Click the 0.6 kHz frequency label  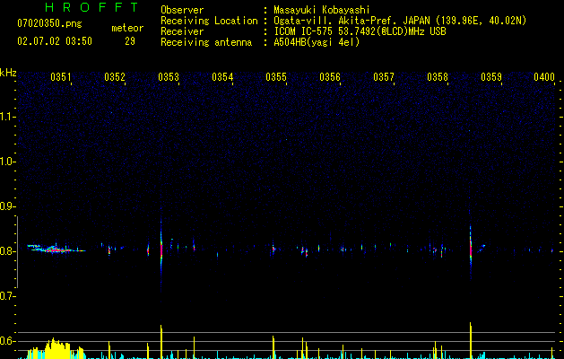(7, 341)
